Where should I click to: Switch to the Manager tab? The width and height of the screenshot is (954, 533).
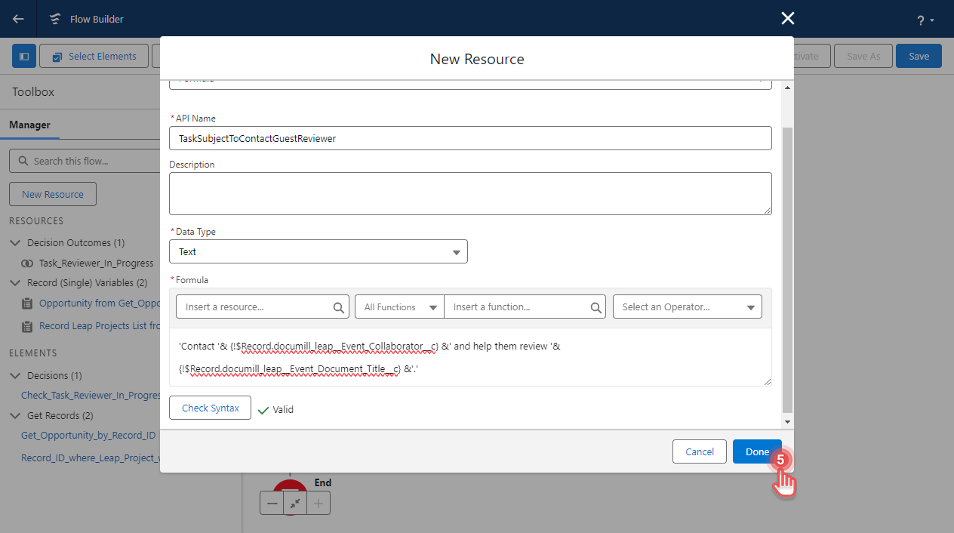coord(30,125)
